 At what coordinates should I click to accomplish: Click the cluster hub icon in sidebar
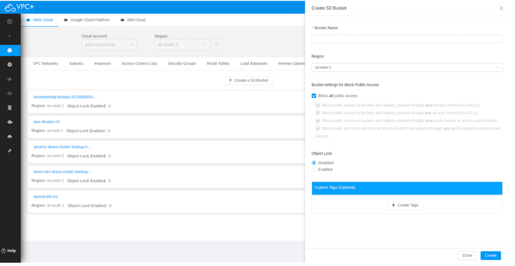(x=9, y=79)
